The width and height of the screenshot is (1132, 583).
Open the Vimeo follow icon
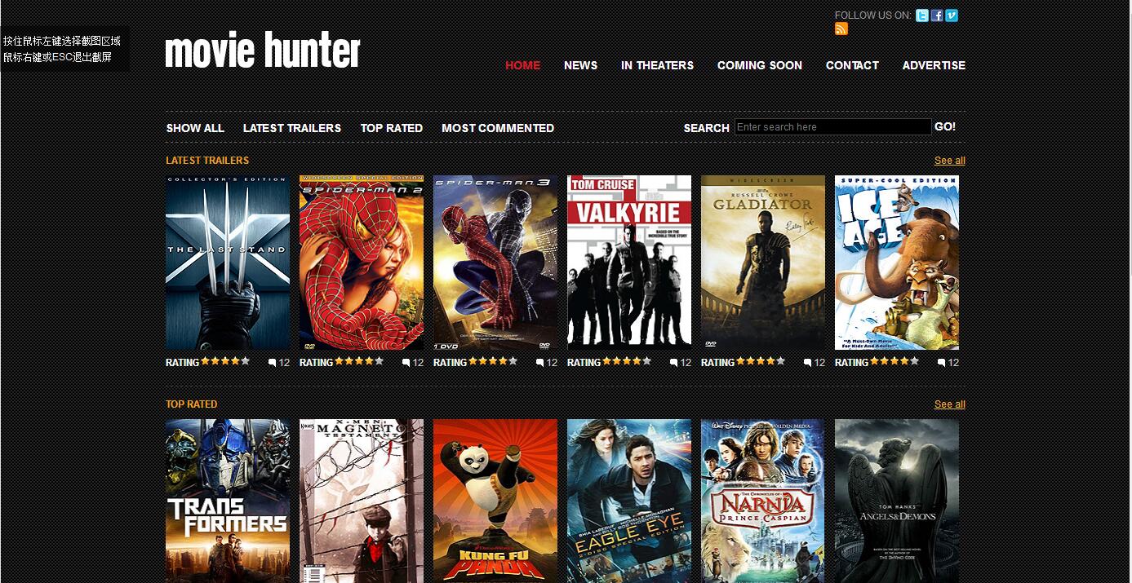pos(952,15)
